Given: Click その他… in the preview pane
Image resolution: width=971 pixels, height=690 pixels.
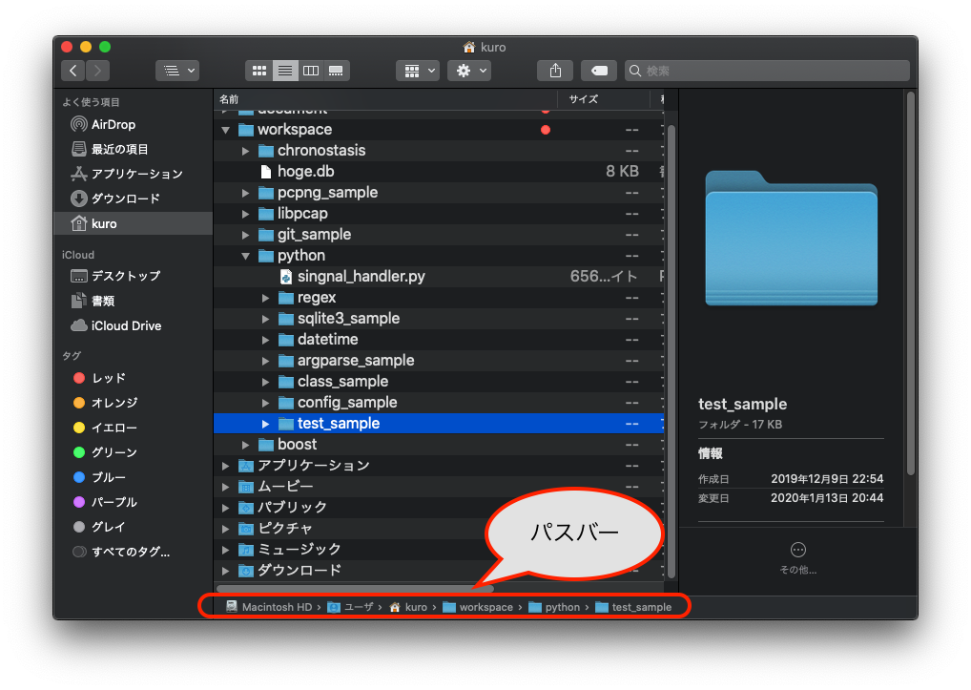Looking at the screenshot, I should [x=798, y=558].
